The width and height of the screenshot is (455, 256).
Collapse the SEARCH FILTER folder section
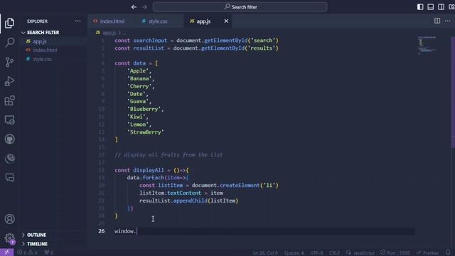coord(43,33)
